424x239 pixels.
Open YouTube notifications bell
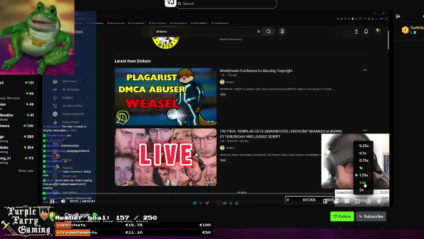point(366,32)
